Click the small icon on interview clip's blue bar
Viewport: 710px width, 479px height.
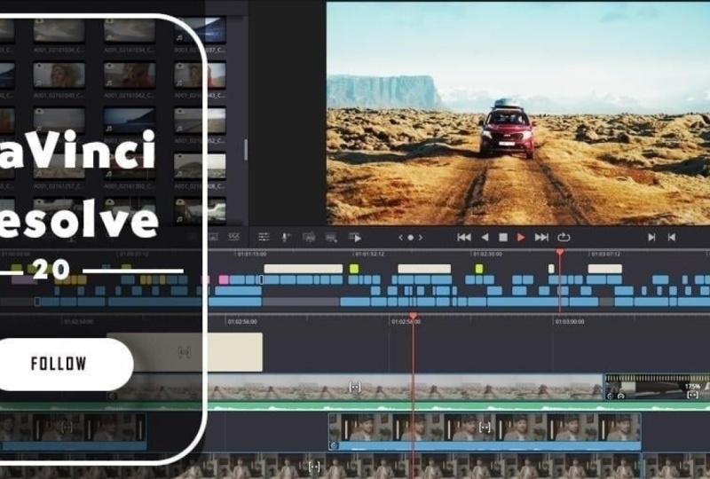335,445
